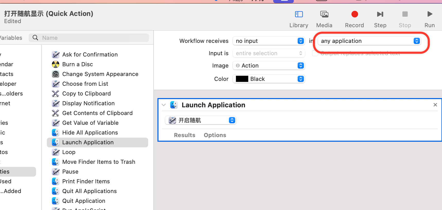Click the Launch Application action title

tap(213, 105)
